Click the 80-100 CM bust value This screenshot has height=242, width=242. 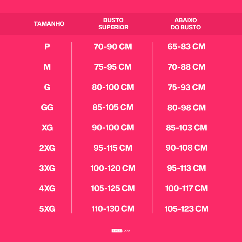click(113, 87)
